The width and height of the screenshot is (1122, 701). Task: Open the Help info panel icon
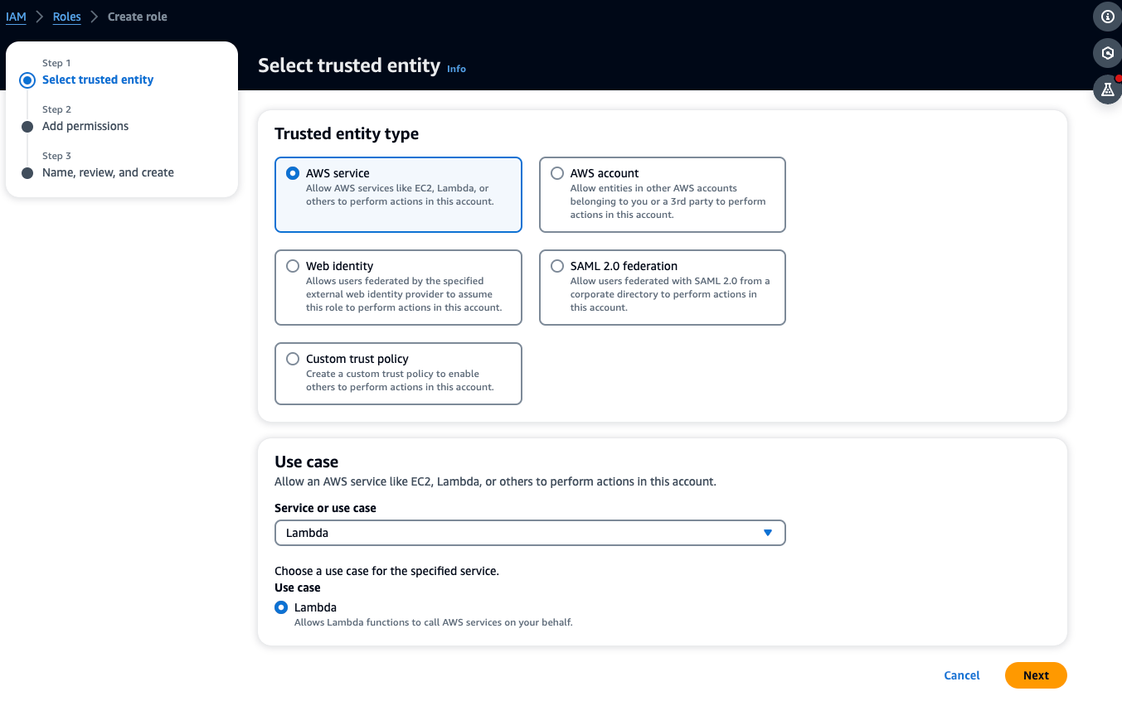[x=1107, y=17]
